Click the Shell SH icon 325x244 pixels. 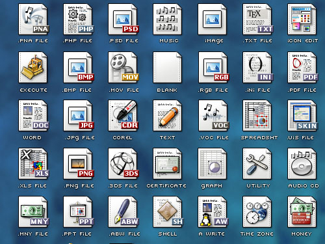point(168,211)
